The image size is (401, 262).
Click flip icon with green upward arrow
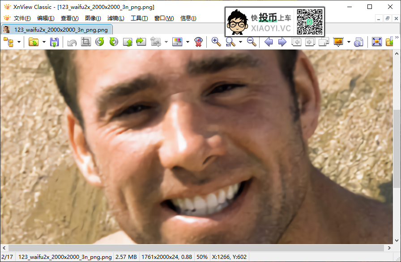click(128, 42)
